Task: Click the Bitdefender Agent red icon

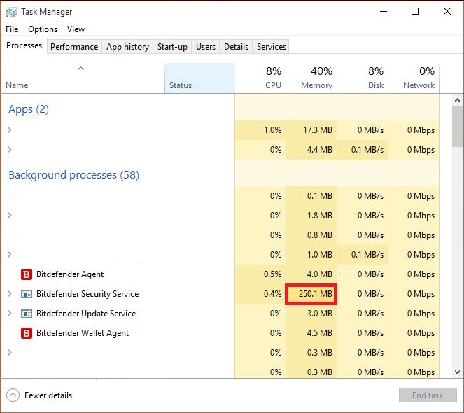Action: (x=27, y=274)
